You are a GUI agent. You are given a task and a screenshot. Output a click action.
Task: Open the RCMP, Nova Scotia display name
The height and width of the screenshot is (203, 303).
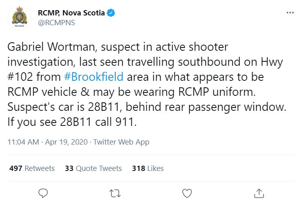tap(71, 13)
